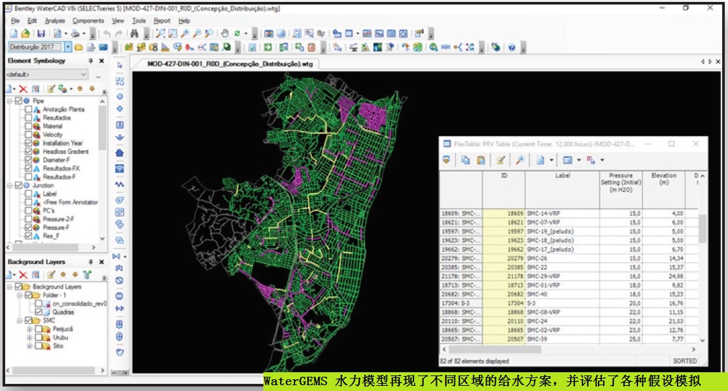This screenshot has height=391, width=728.
Task: Click the FlexTable Edit icon
Action: 500,160
